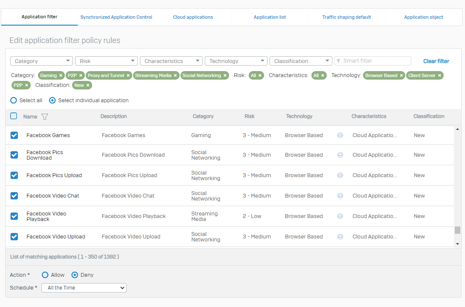Click the application list scroll up arrow
Screen dimensions: 465x307
[458, 129]
